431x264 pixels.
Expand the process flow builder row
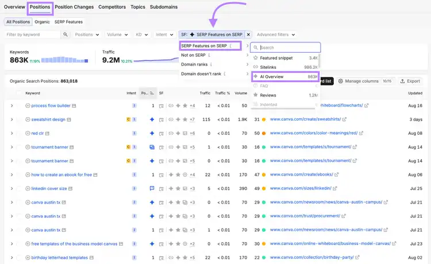(x=11, y=106)
